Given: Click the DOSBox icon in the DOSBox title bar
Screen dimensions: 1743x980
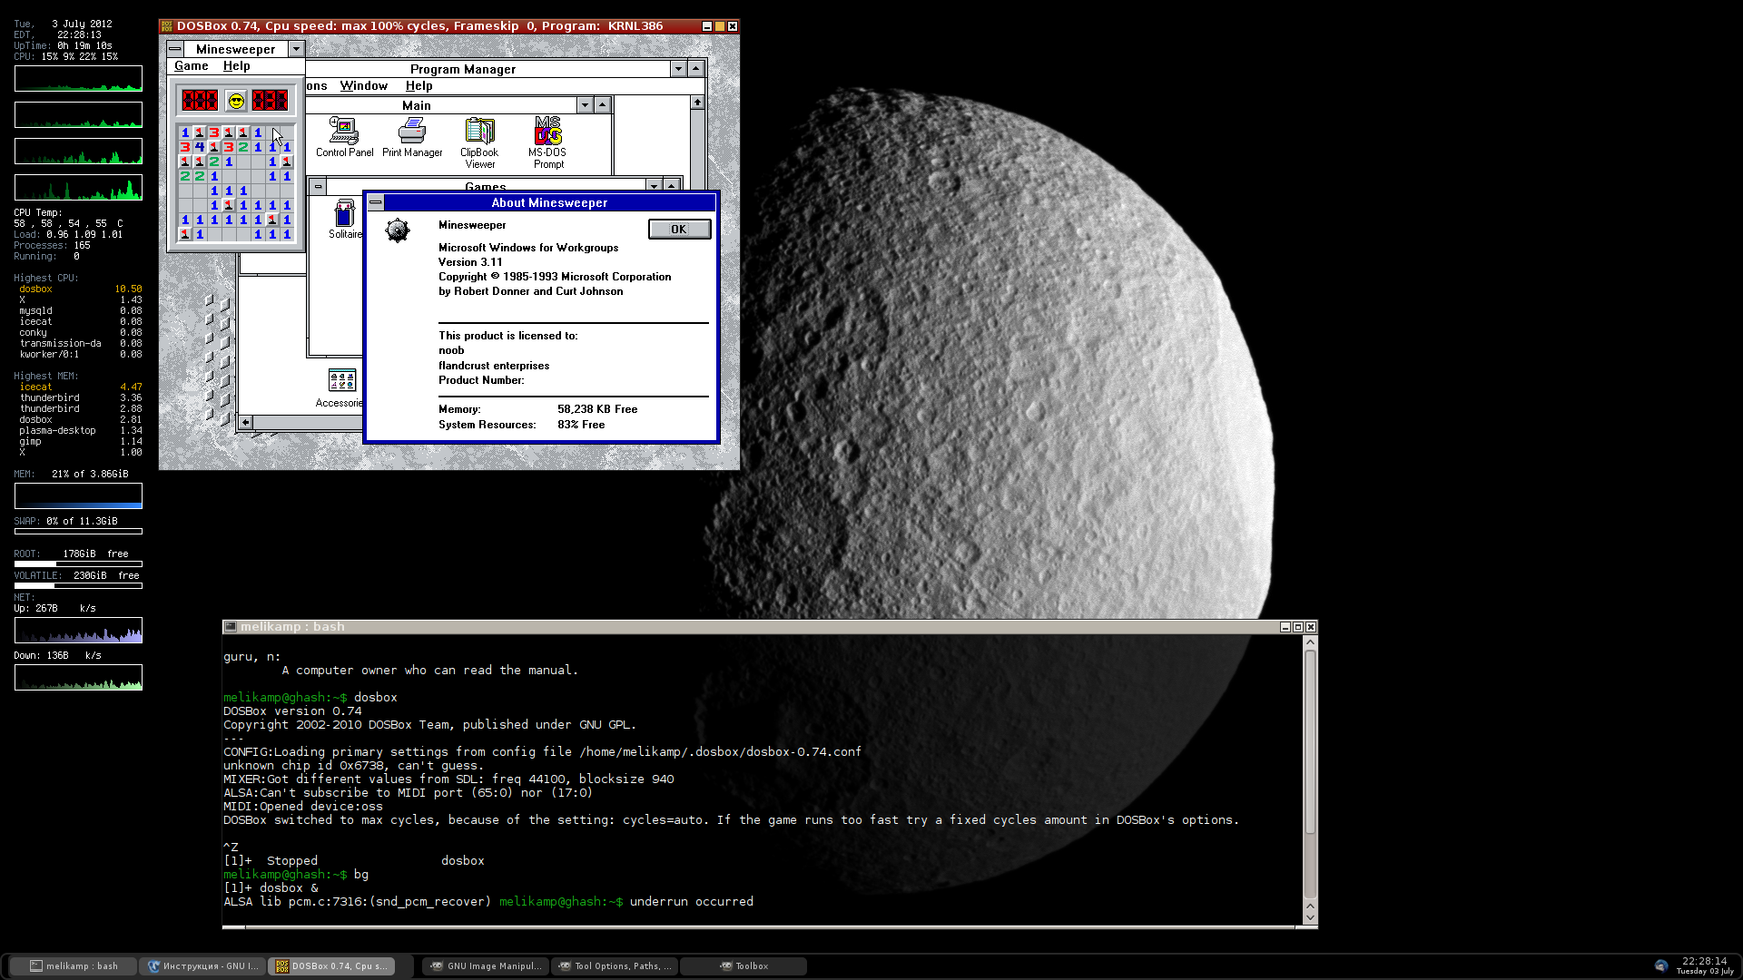Looking at the screenshot, I should click(167, 26).
